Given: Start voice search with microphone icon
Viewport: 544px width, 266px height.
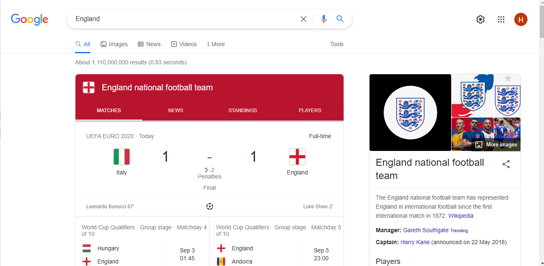Looking at the screenshot, I should 324,19.
